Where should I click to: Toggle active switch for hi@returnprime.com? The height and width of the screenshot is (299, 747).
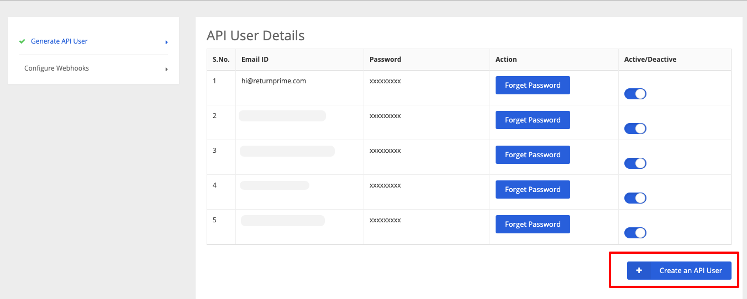[635, 94]
